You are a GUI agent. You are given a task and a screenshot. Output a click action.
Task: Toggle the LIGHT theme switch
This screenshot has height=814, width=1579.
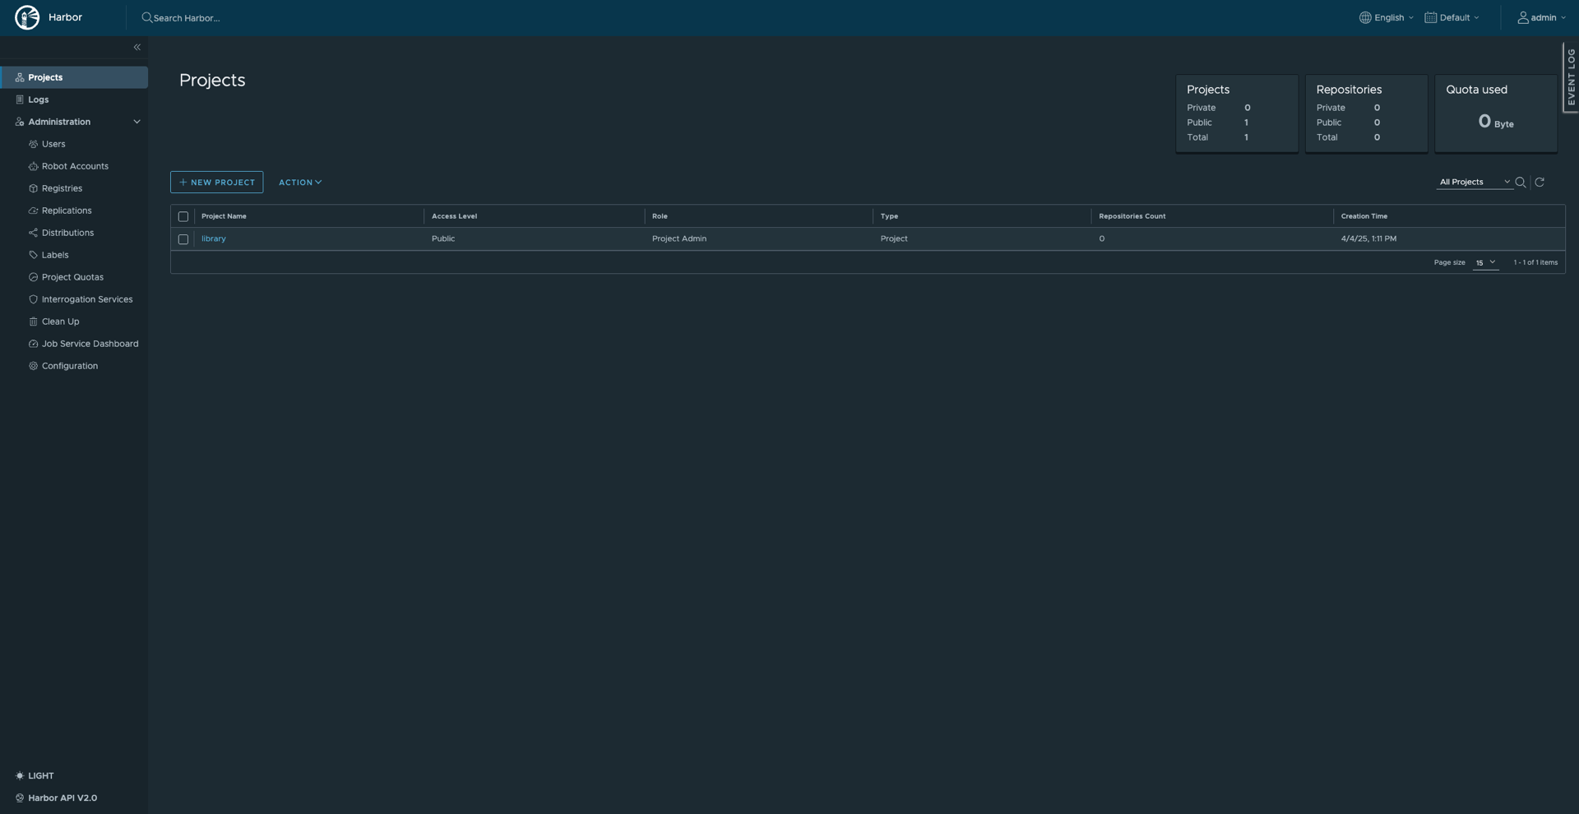35,775
